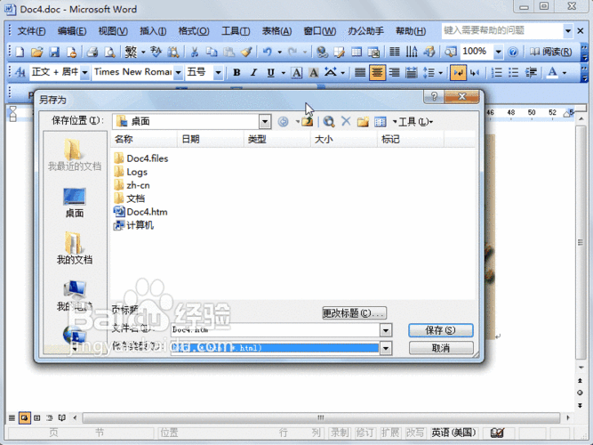Click the Search the Web icon in the dialog
Image resolution: width=593 pixels, height=445 pixels.
[329, 121]
